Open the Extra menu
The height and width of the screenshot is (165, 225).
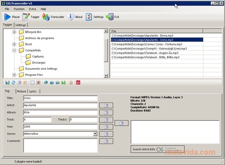pyautogui.click(x=33, y=9)
